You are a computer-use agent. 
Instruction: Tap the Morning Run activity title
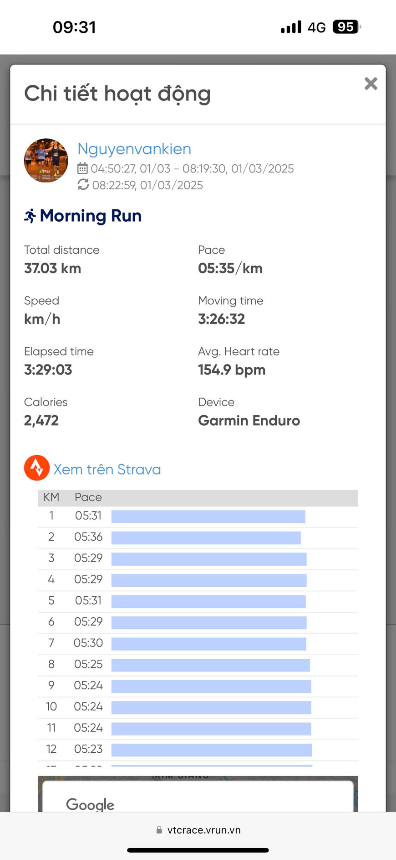[91, 216]
